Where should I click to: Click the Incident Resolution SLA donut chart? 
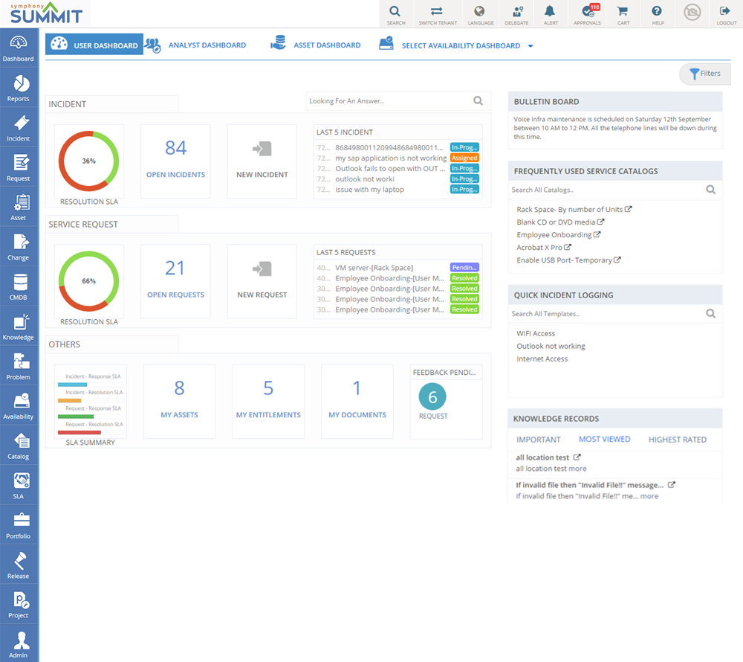pyautogui.click(x=88, y=161)
